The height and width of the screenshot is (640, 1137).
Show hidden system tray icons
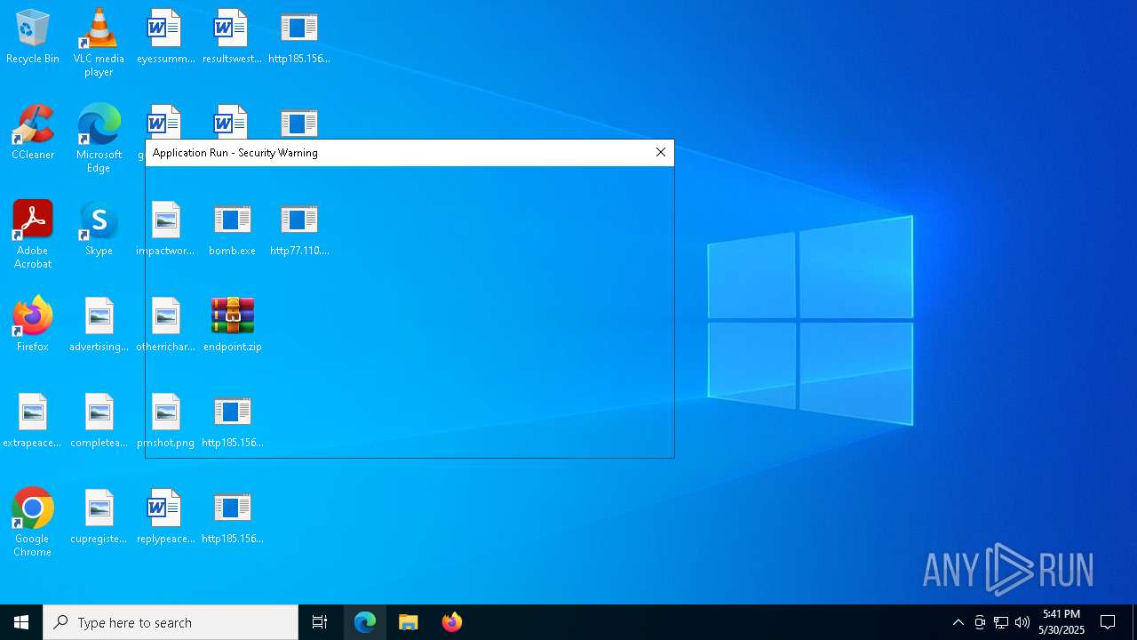958,622
